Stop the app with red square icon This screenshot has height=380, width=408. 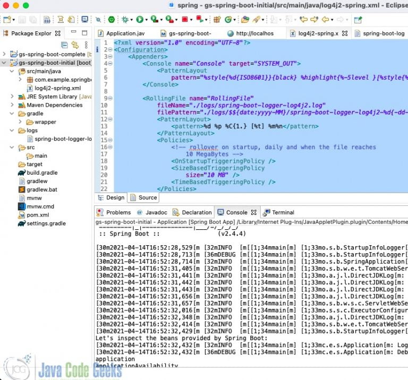coord(185,20)
